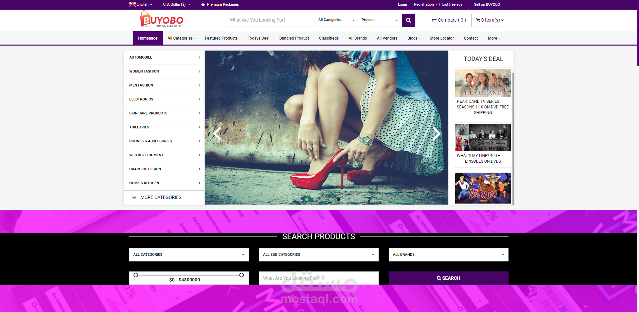Open the Scooby-Doo deal thumbnail
The width and height of the screenshot is (639, 312).
(483, 188)
